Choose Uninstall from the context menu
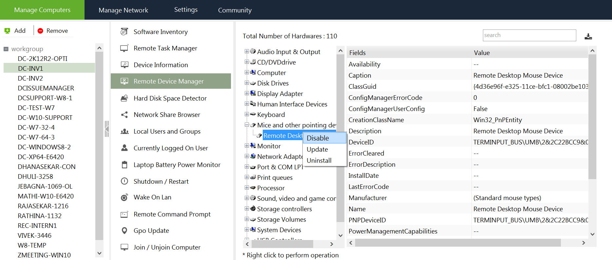The width and height of the screenshot is (612, 260). coord(319,160)
